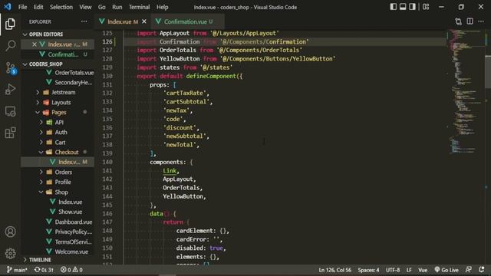491x276 pixels.
Task: Open the Edit menu
Action: (38, 7)
